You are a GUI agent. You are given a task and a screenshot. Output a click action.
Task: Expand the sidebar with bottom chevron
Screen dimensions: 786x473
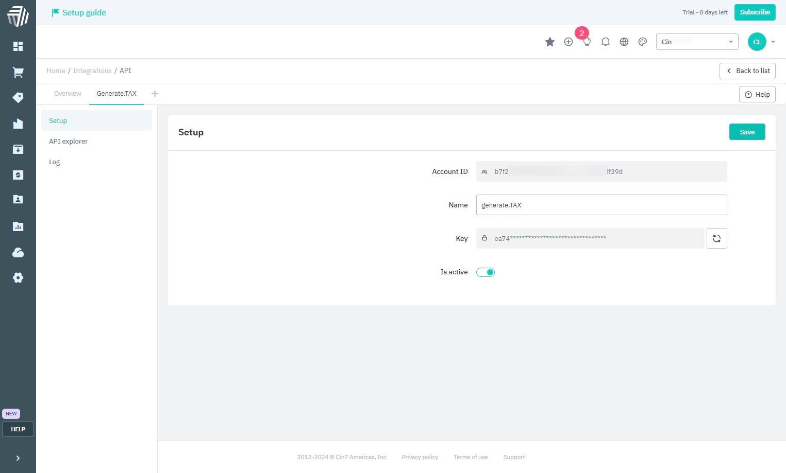tap(18, 458)
